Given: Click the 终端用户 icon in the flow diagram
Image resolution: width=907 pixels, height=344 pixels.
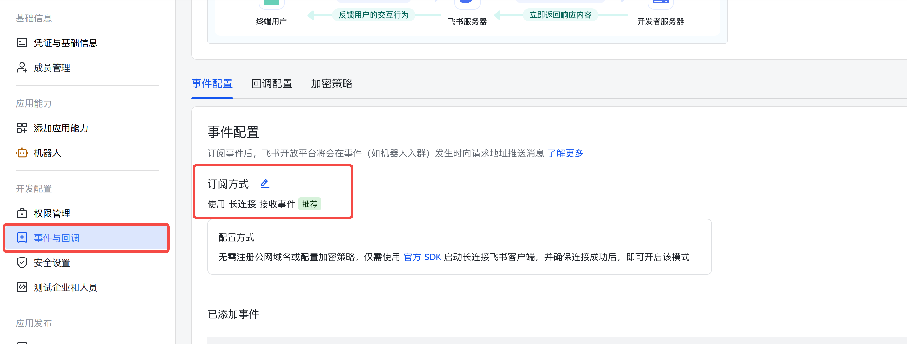Looking at the screenshot, I should (271, 3).
